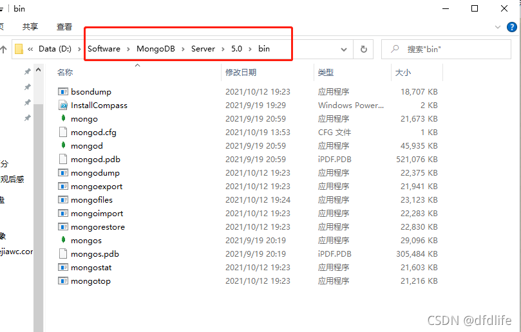Click the bsondump application icon
521x332 pixels.
click(63, 91)
